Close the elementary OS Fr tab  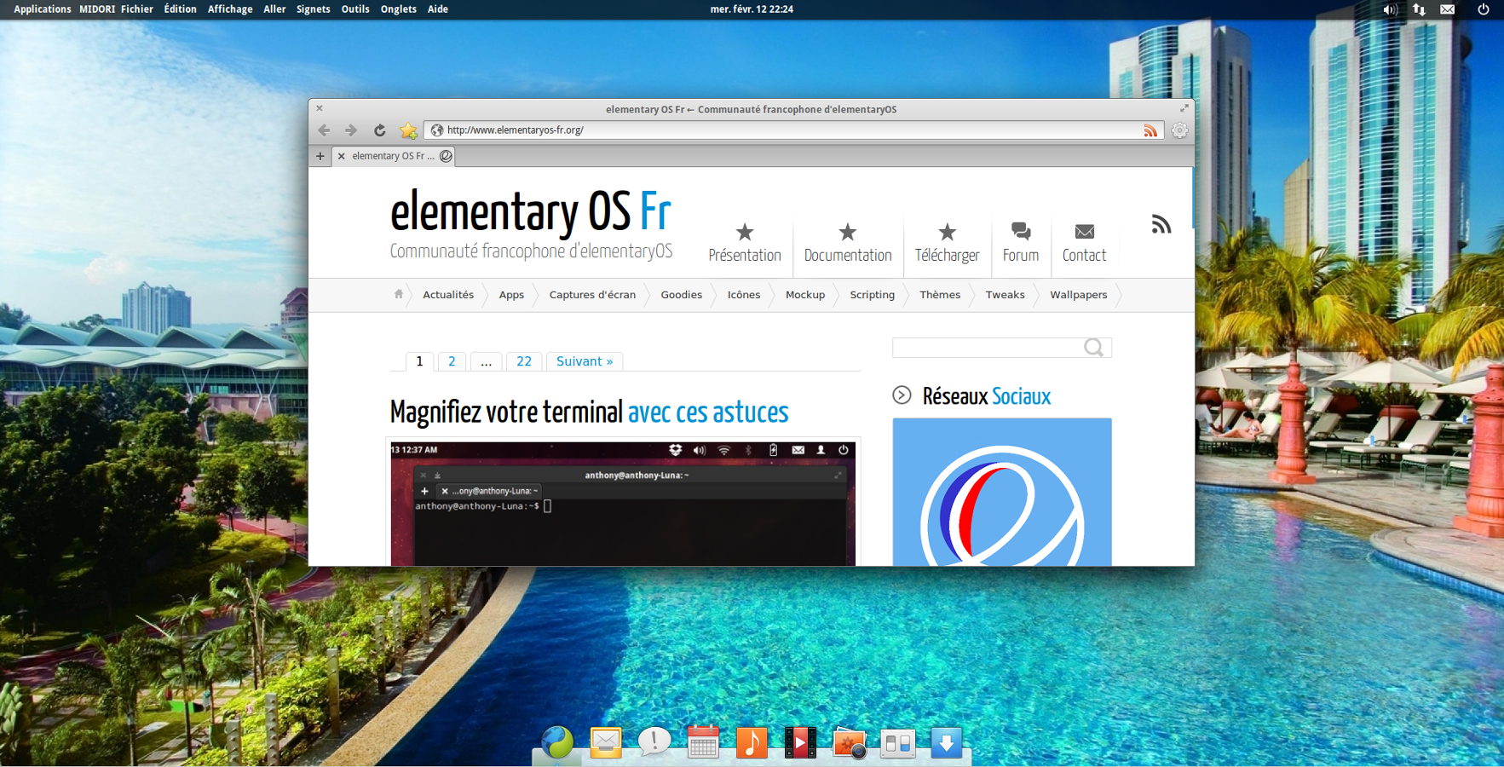(x=342, y=156)
